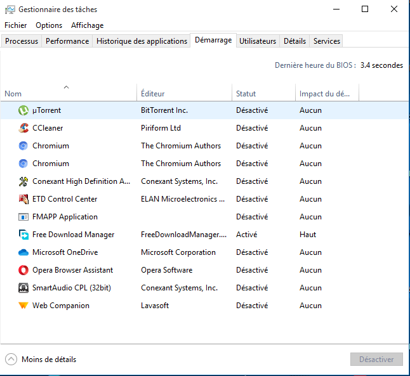Screen dimensions: 410x376
Task: Click the 3.4 secondes BIOS time value
Action: [381, 65]
